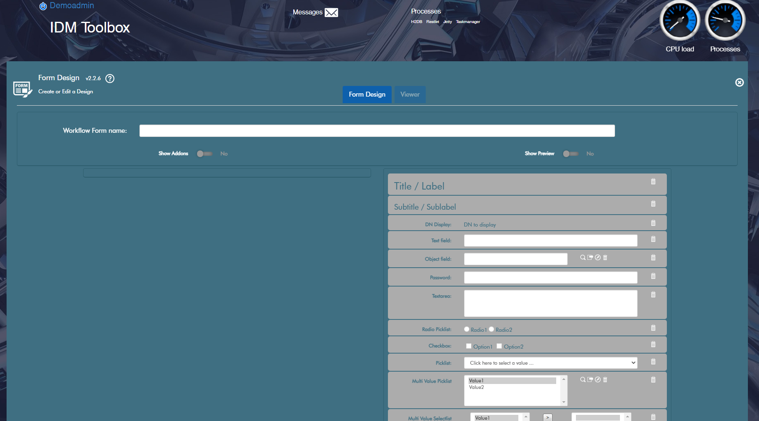The height and width of the screenshot is (421, 759).
Task: Open the Picklist dropdown
Action: tap(550, 363)
